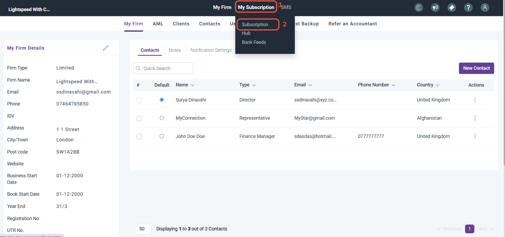This screenshot has height=237, width=505.
Task: Edit My Firm Details with pencil icon
Action: pos(106,48)
